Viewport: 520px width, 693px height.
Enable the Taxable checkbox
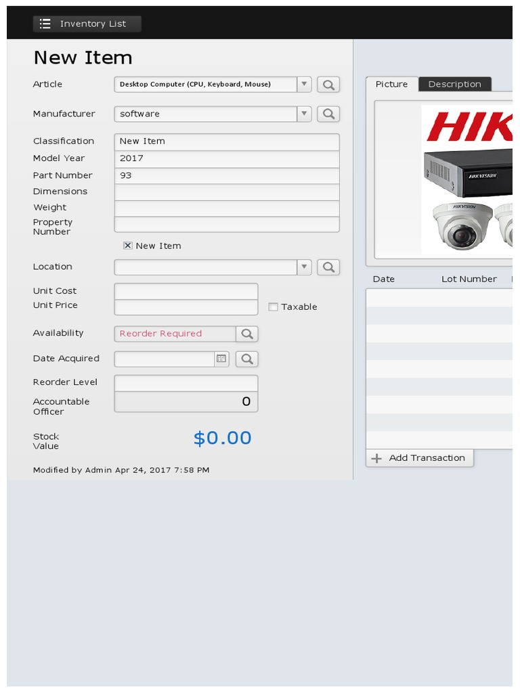[274, 307]
